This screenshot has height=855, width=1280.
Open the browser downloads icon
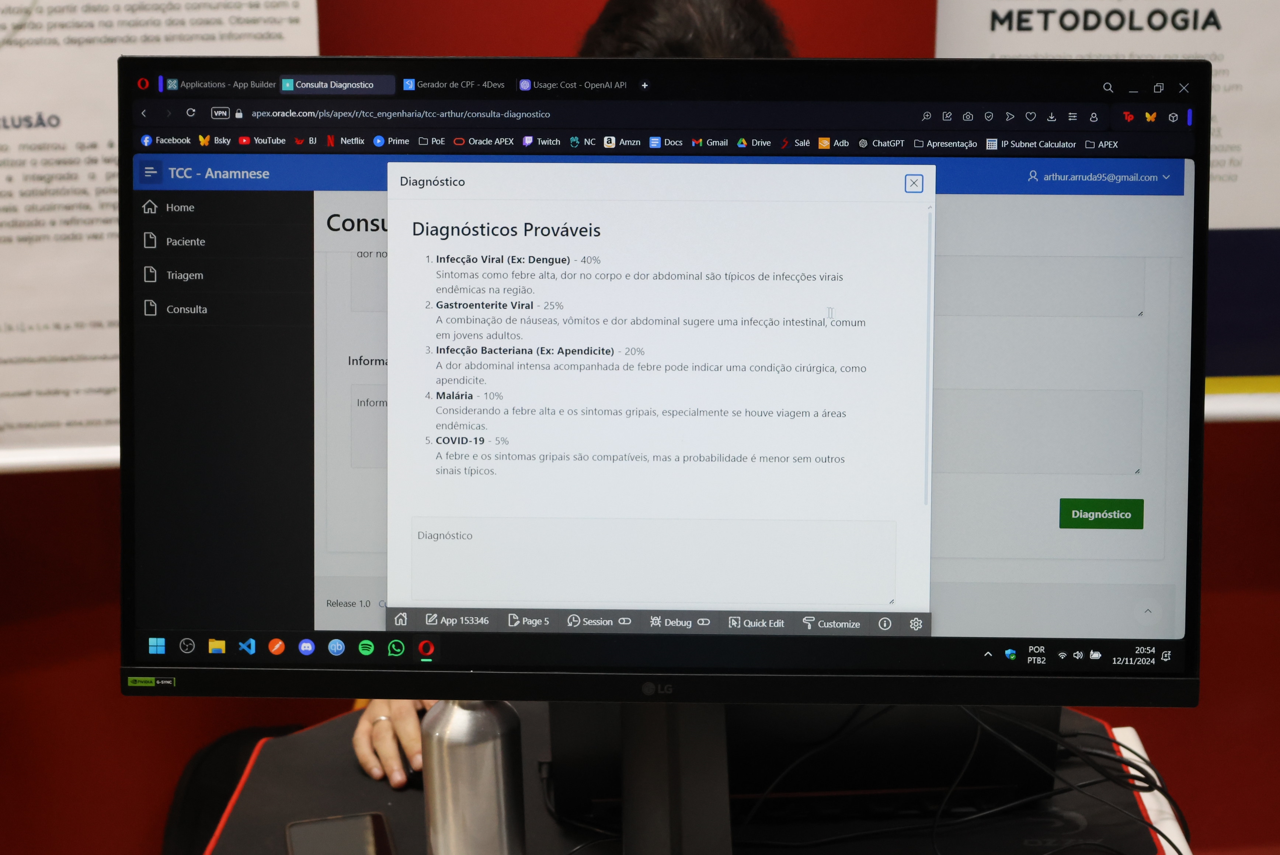point(1051,117)
